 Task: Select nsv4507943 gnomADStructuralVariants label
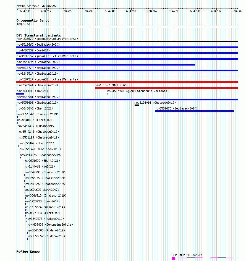(x=138, y=91)
